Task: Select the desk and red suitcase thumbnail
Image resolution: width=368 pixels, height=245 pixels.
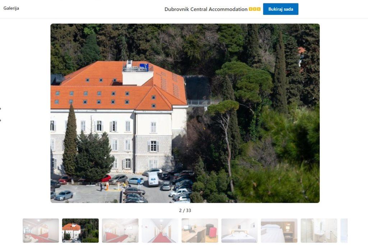Action: click(200, 231)
